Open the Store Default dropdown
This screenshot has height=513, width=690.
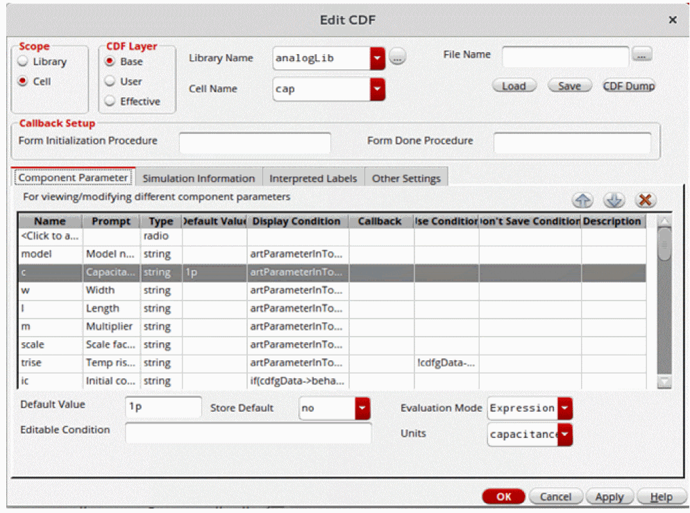tap(362, 408)
